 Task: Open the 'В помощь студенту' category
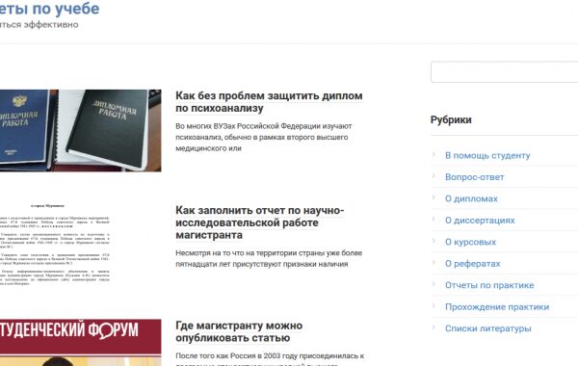(487, 155)
